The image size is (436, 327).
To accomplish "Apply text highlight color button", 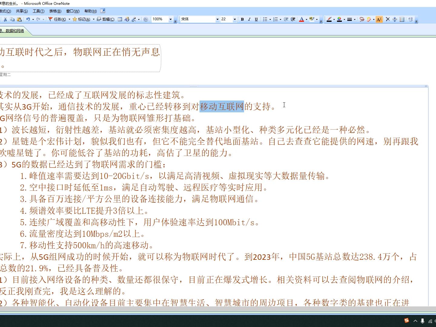I will 312,19.
